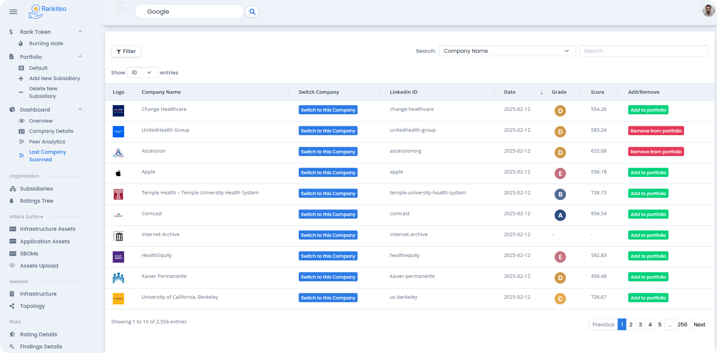Open Peer Analytics in sidebar

(x=47, y=142)
